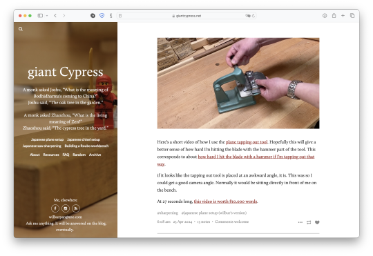Open the FAQ page
The height and width of the screenshot is (256, 373).
click(x=66, y=155)
